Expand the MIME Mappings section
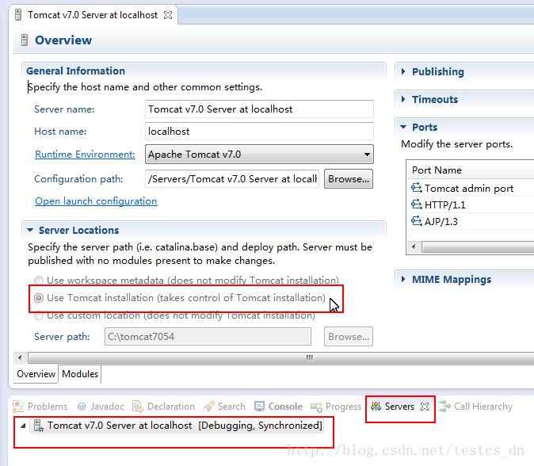 point(403,279)
